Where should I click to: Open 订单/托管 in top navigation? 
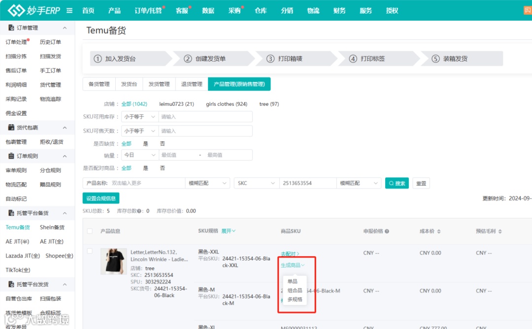[x=148, y=10]
